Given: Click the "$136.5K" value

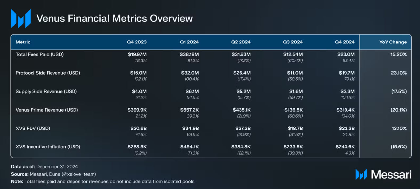Looking at the screenshot, I should coord(294,110).
